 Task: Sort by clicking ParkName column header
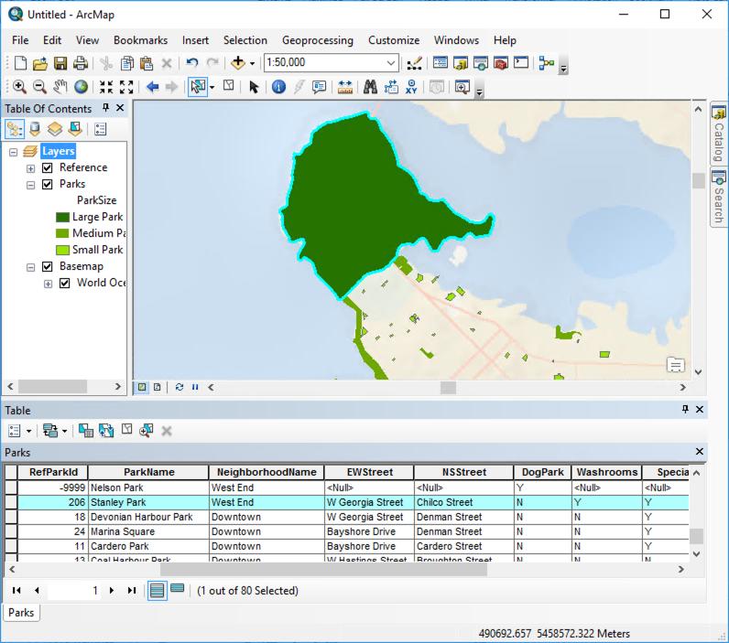pyautogui.click(x=148, y=472)
